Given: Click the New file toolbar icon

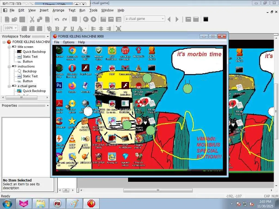Looking at the screenshot, I should [7, 19].
